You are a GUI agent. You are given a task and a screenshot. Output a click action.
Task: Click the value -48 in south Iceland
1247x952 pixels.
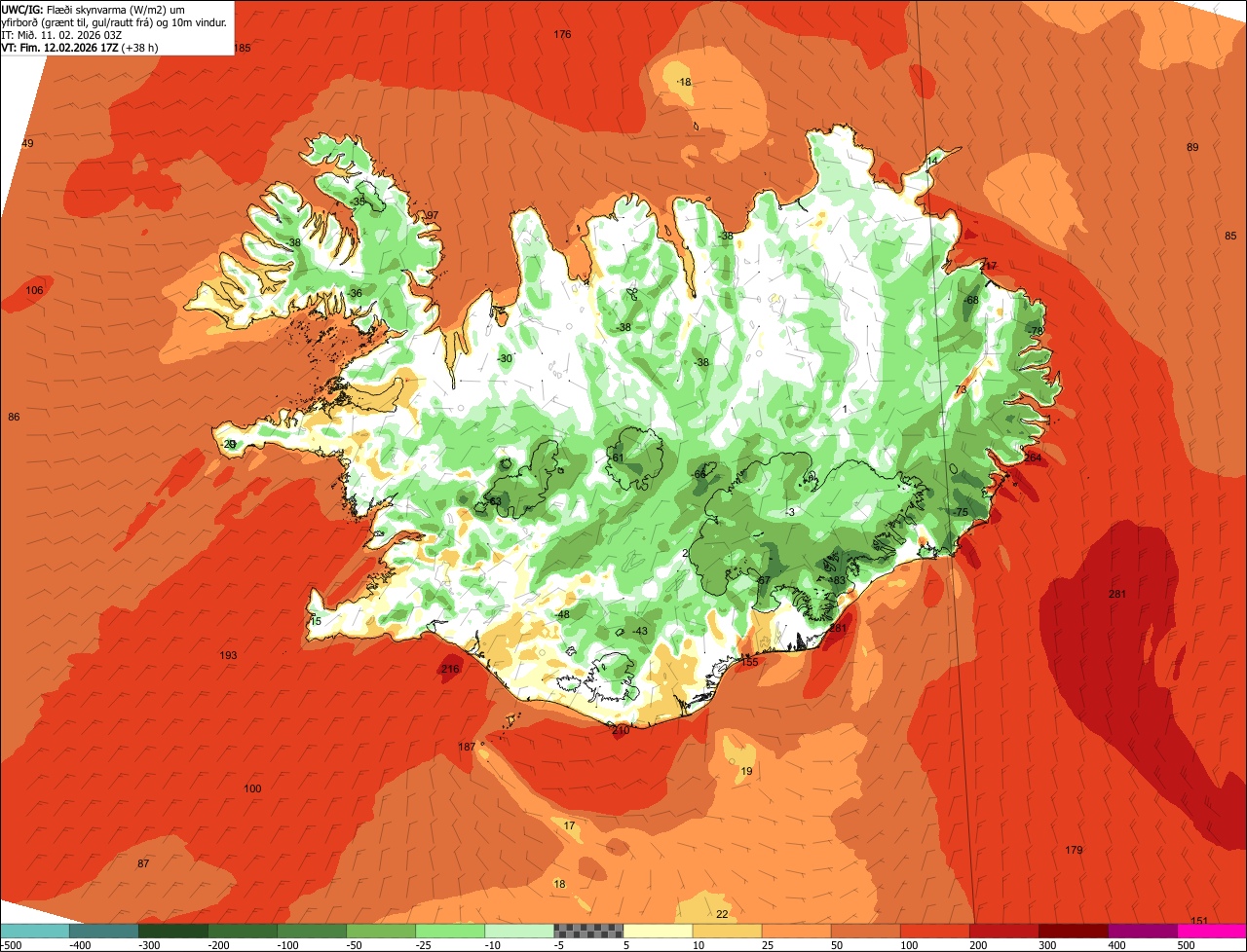[562, 614]
